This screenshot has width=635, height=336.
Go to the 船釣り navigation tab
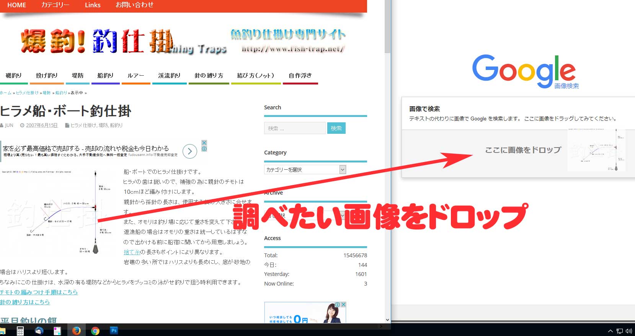106,76
